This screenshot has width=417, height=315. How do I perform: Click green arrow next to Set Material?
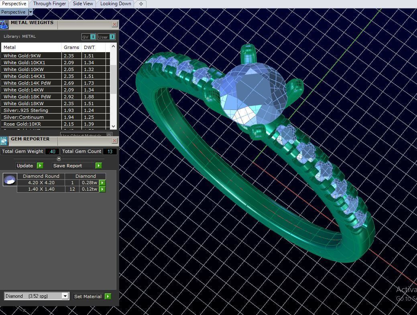[x=108, y=297]
